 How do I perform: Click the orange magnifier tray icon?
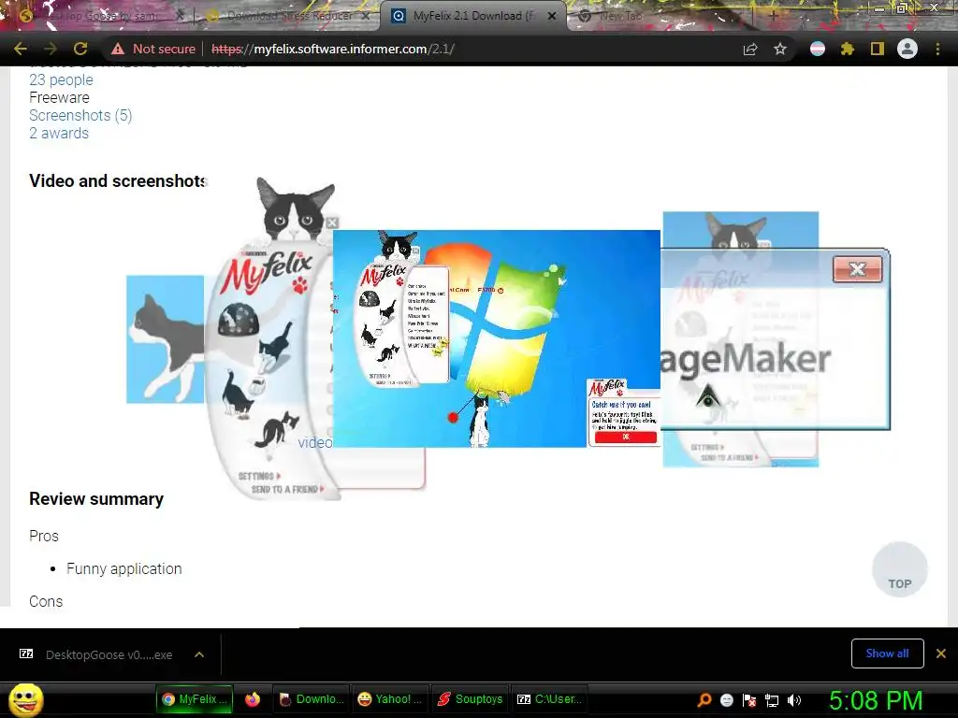[704, 700]
